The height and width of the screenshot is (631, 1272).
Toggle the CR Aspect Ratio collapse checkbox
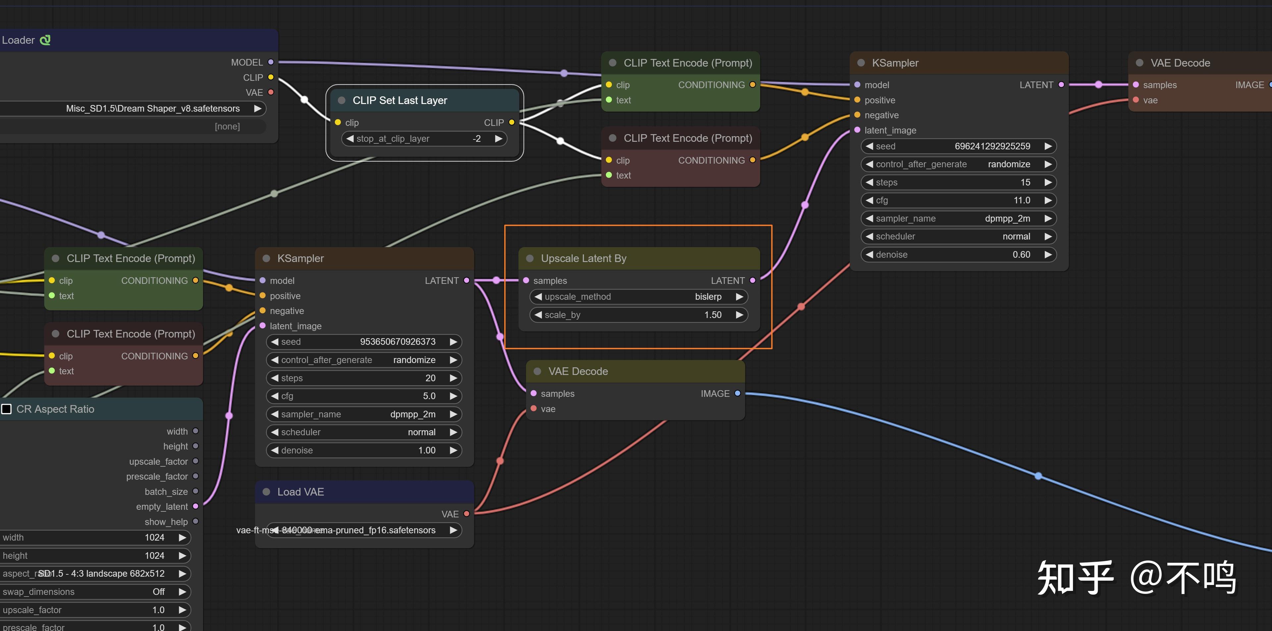(x=7, y=409)
